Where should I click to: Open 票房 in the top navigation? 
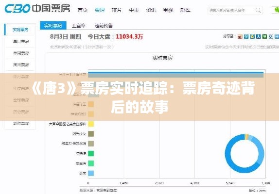[100, 10]
